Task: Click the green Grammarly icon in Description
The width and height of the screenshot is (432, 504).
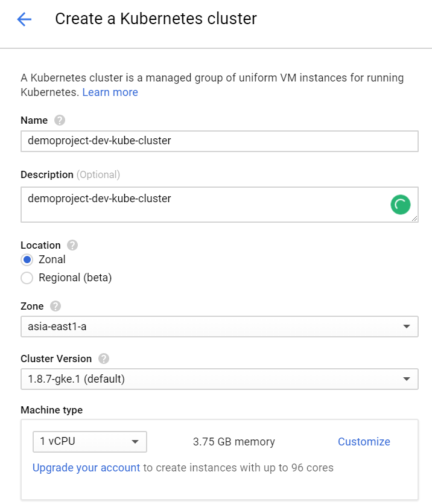Action: pos(400,205)
